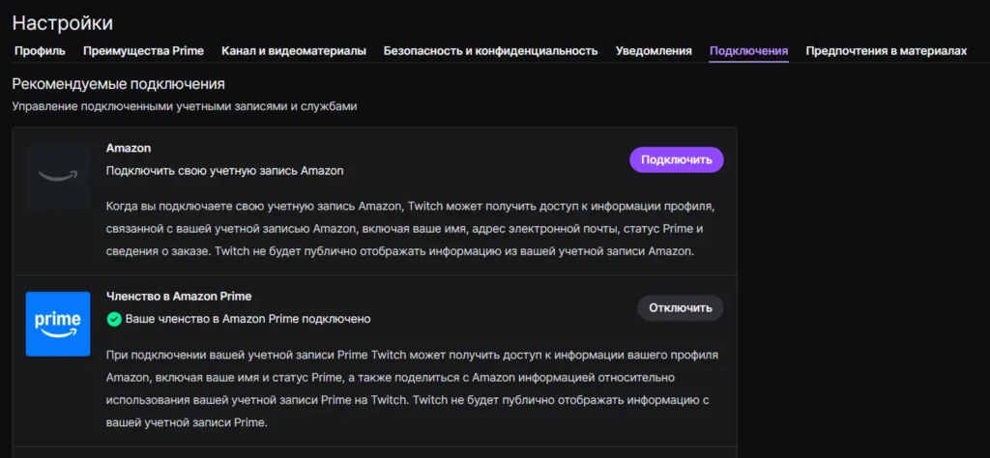Click the blue prime logo icon
This screenshot has height=458, width=990.
58,324
